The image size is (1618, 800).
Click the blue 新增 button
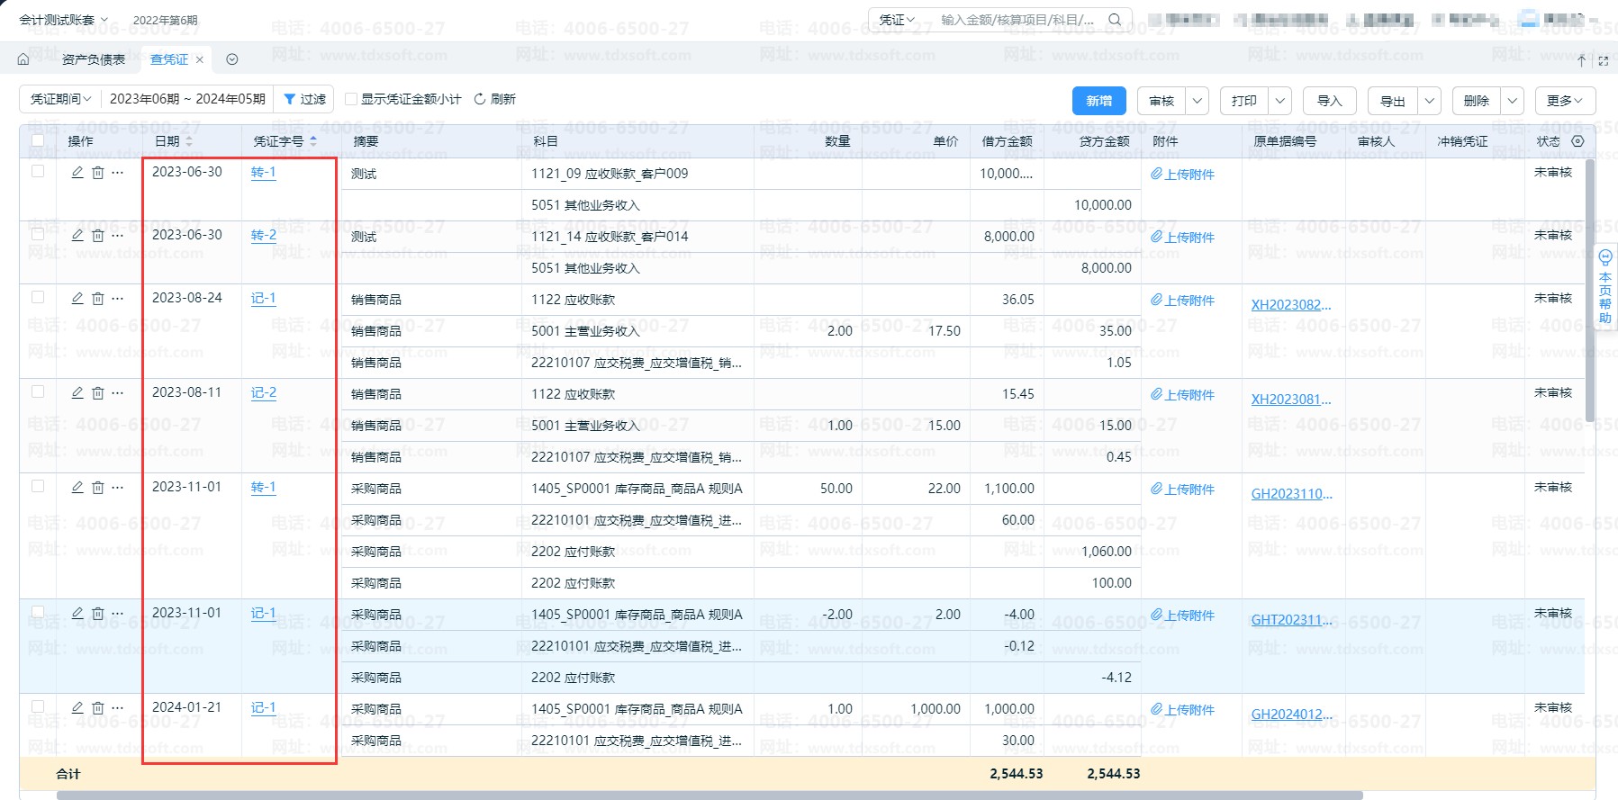pyautogui.click(x=1098, y=101)
